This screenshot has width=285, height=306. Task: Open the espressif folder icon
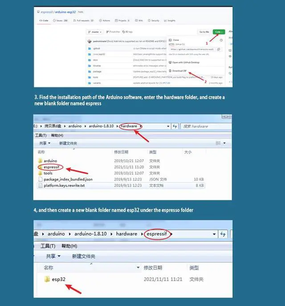(x=40, y=167)
